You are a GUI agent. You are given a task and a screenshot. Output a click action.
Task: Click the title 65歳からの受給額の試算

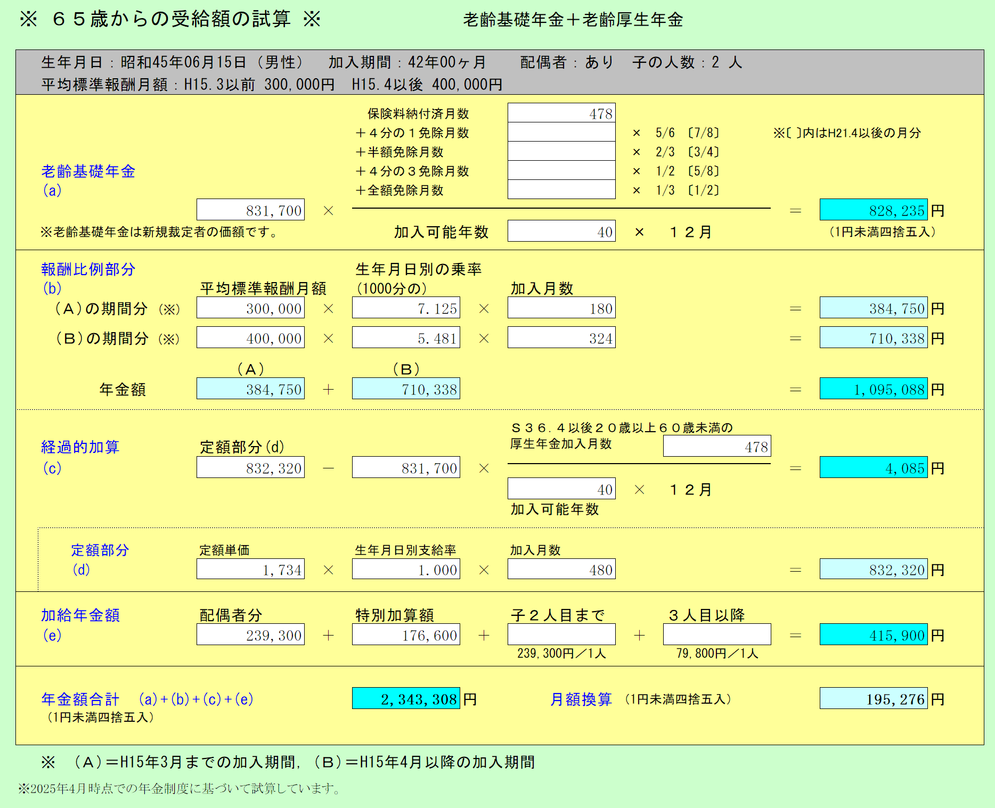[x=171, y=19]
